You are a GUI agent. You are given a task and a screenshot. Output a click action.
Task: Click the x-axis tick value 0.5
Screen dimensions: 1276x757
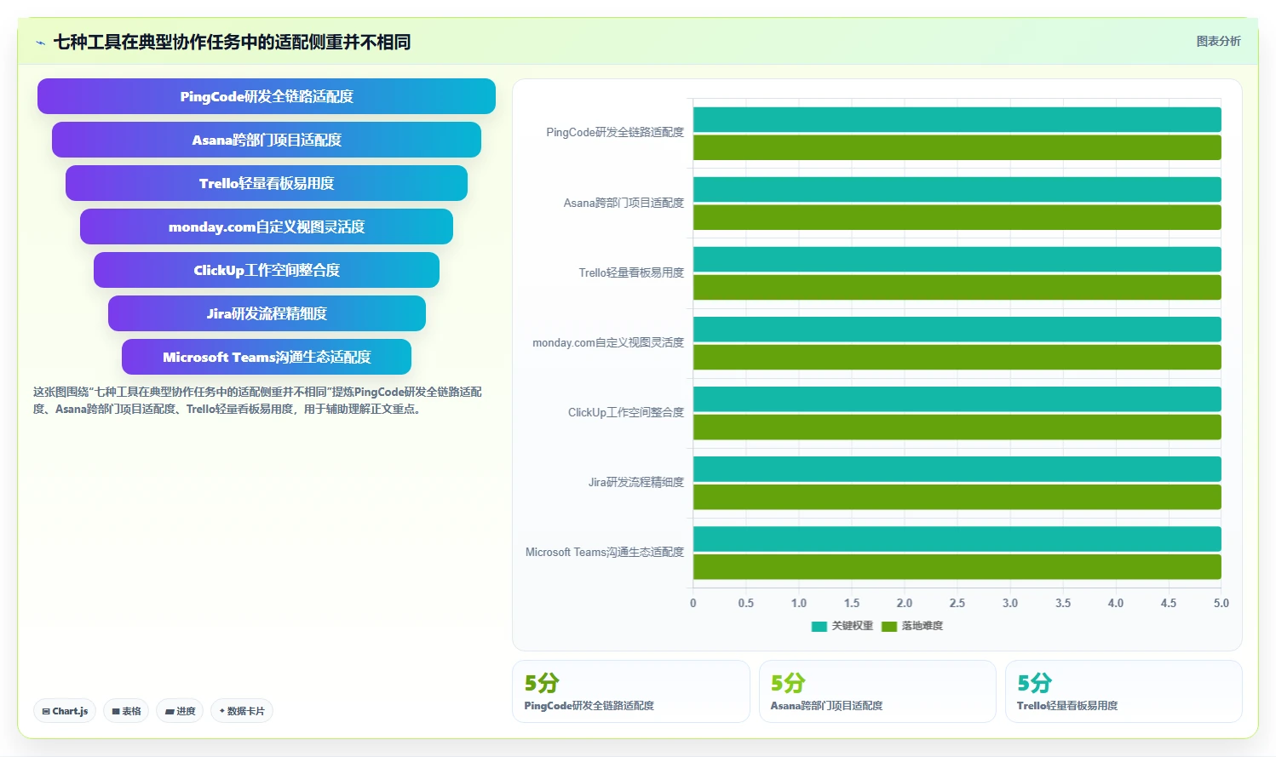click(746, 603)
